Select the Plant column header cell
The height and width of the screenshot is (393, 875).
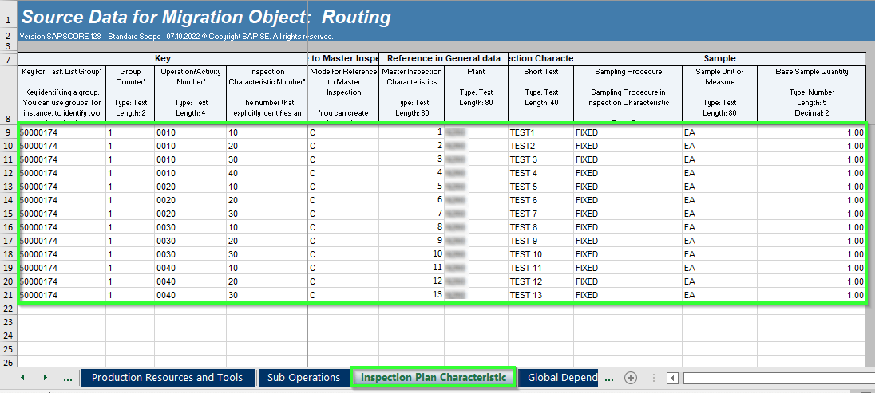click(x=476, y=93)
